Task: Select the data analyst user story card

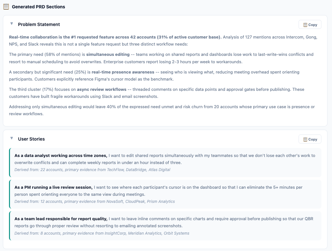Action: [165, 162]
